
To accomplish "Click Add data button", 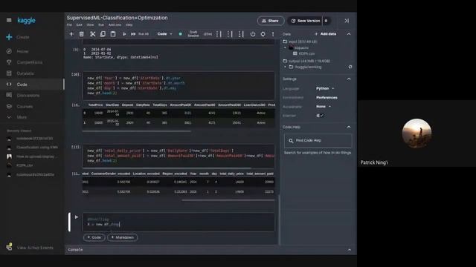I will (326, 34).
